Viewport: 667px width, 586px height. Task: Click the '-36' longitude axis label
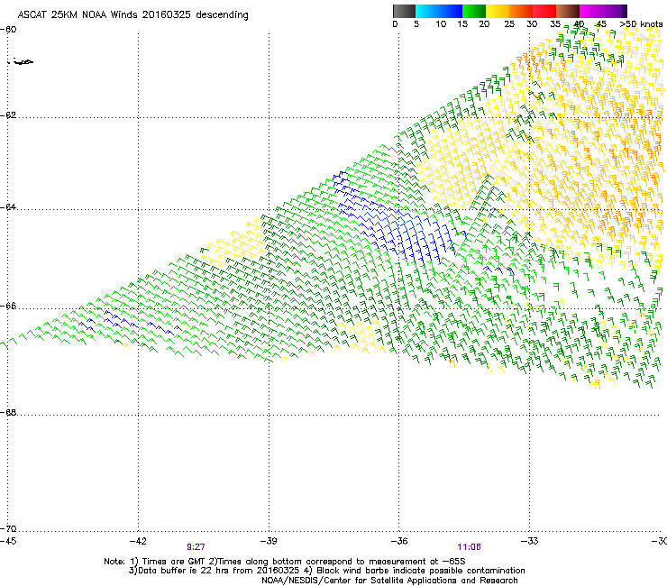click(398, 541)
